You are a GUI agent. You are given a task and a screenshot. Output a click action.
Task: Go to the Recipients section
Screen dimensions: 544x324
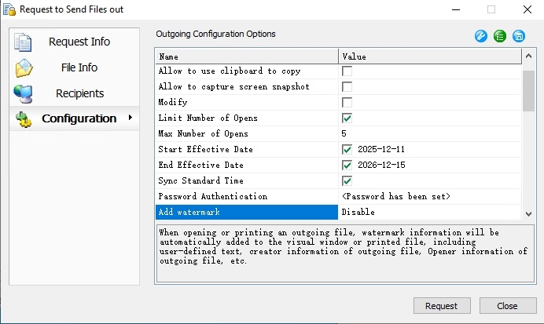pyautogui.click(x=74, y=93)
